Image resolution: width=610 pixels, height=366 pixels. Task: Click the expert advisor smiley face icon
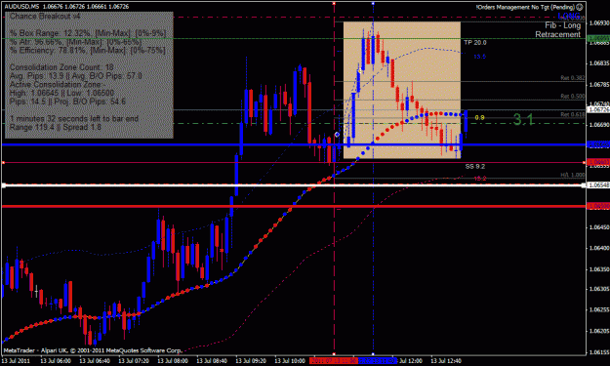pos(580,7)
